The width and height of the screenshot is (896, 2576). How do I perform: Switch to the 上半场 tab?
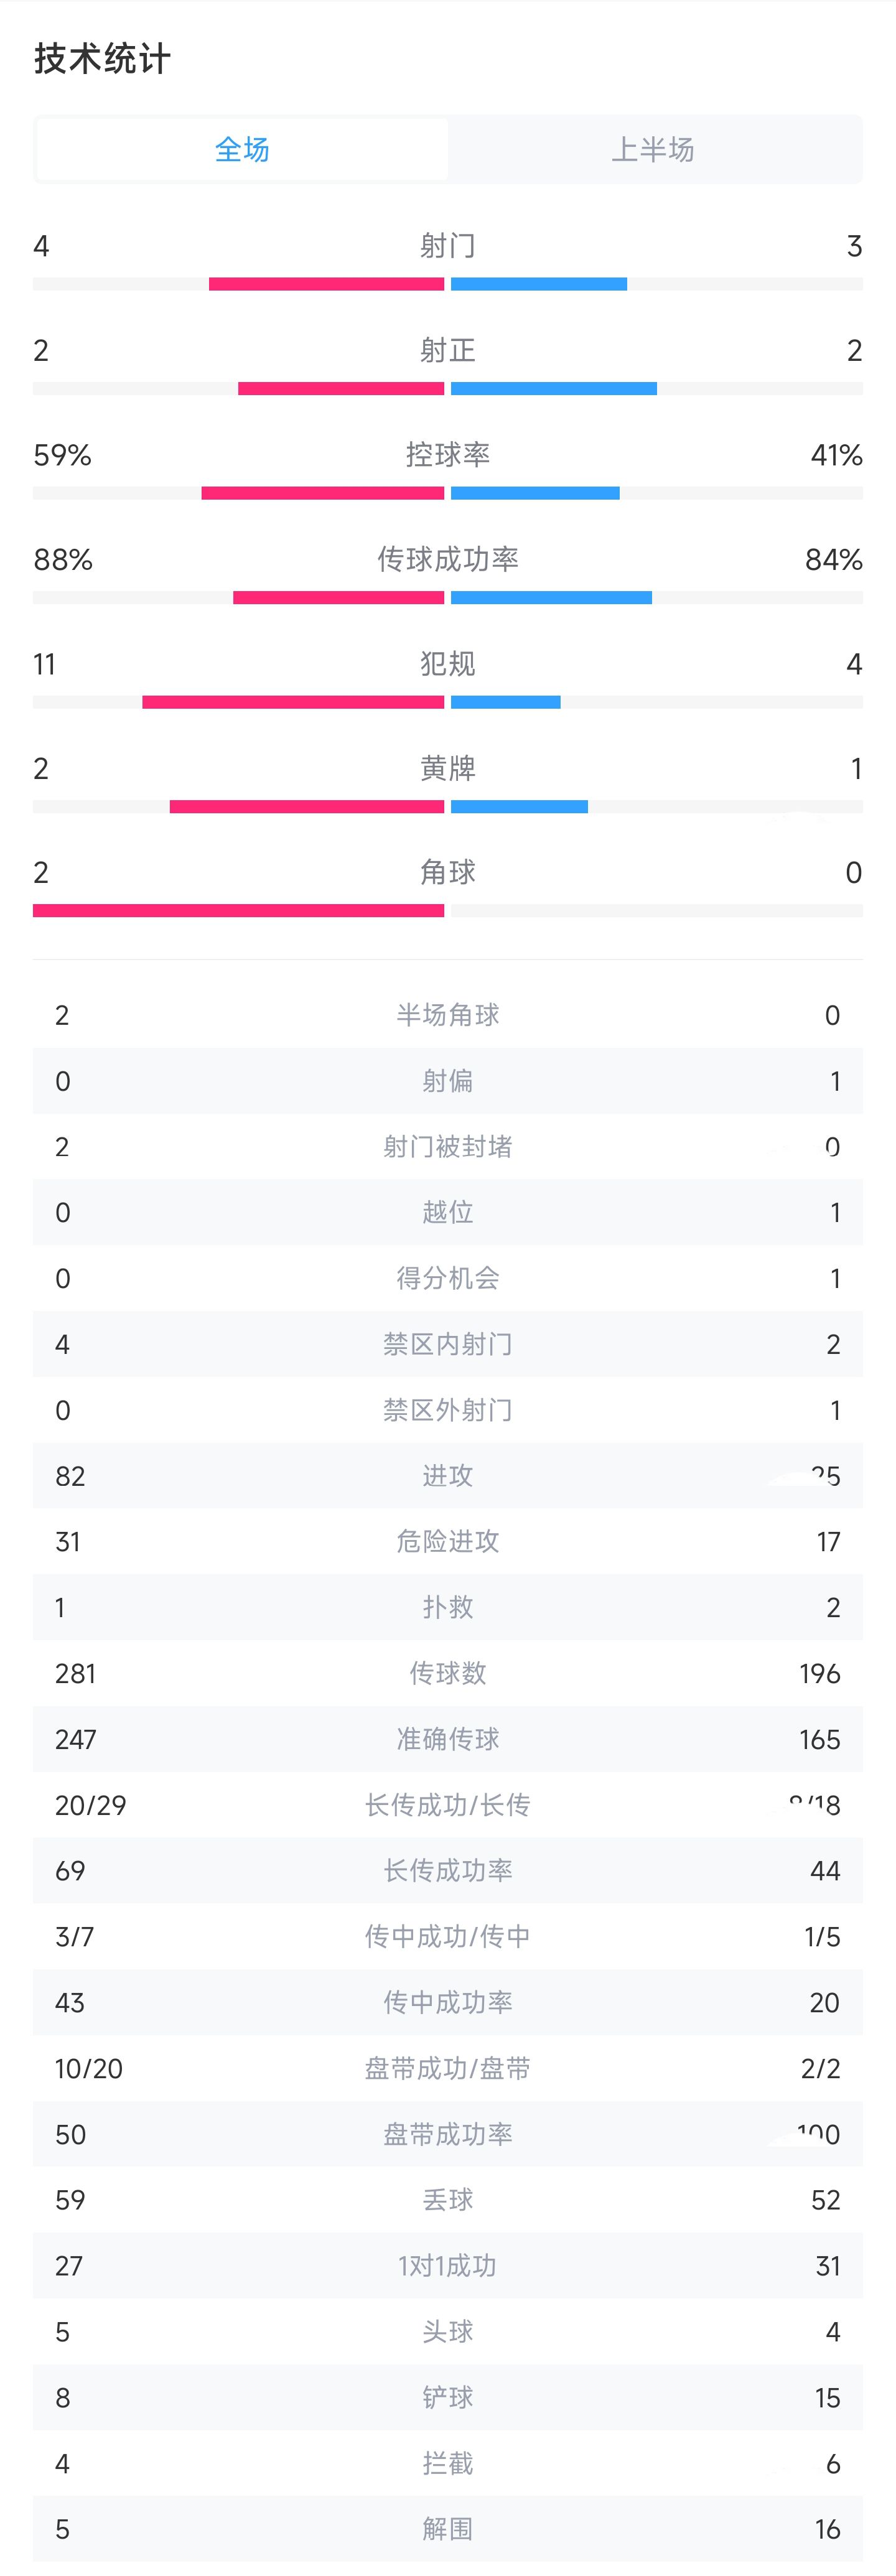(653, 150)
